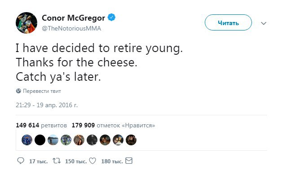282x170 pixels.
Task: Open the @TheNotoriousMMA handle link
Action: point(71,28)
